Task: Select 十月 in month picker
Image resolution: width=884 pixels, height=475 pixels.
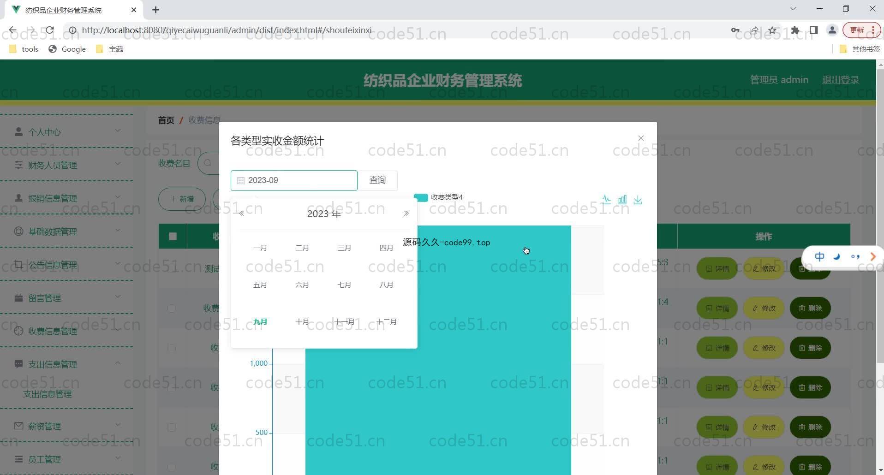Action: pyautogui.click(x=302, y=322)
